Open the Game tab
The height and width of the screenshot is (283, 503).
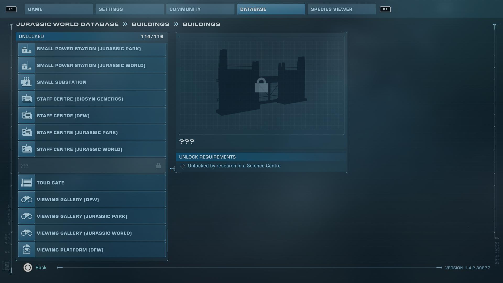pyautogui.click(x=59, y=9)
